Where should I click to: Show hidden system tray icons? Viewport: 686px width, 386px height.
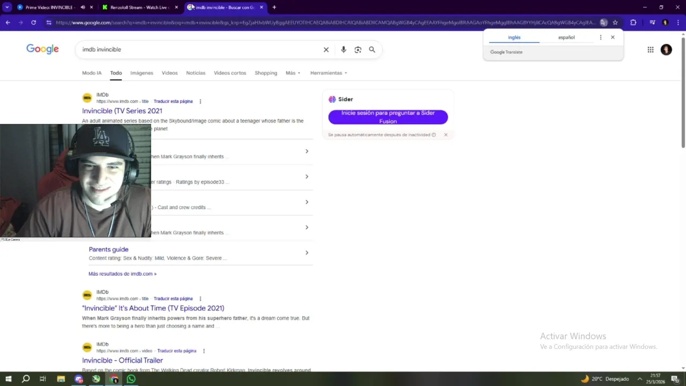(639, 379)
